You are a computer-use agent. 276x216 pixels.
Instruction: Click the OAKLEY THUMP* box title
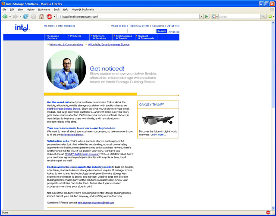(x=151, y=105)
